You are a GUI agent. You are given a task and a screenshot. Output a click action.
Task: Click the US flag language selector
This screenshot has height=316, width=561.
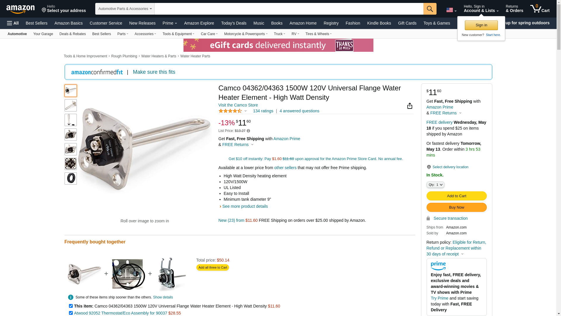(451, 10)
